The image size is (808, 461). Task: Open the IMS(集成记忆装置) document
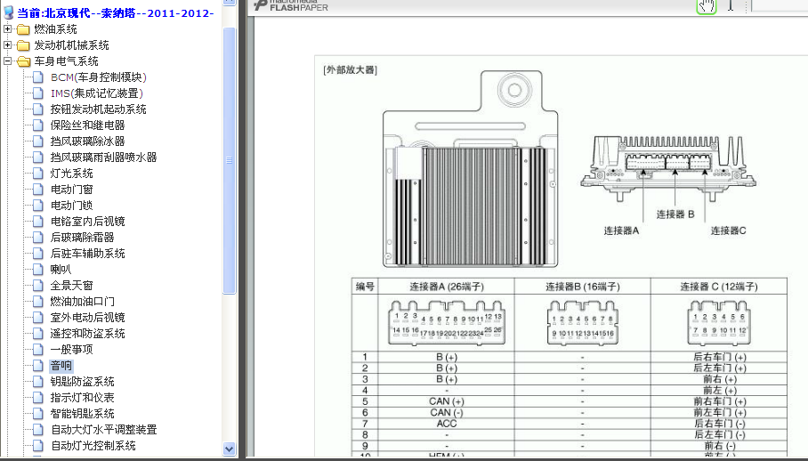point(96,93)
